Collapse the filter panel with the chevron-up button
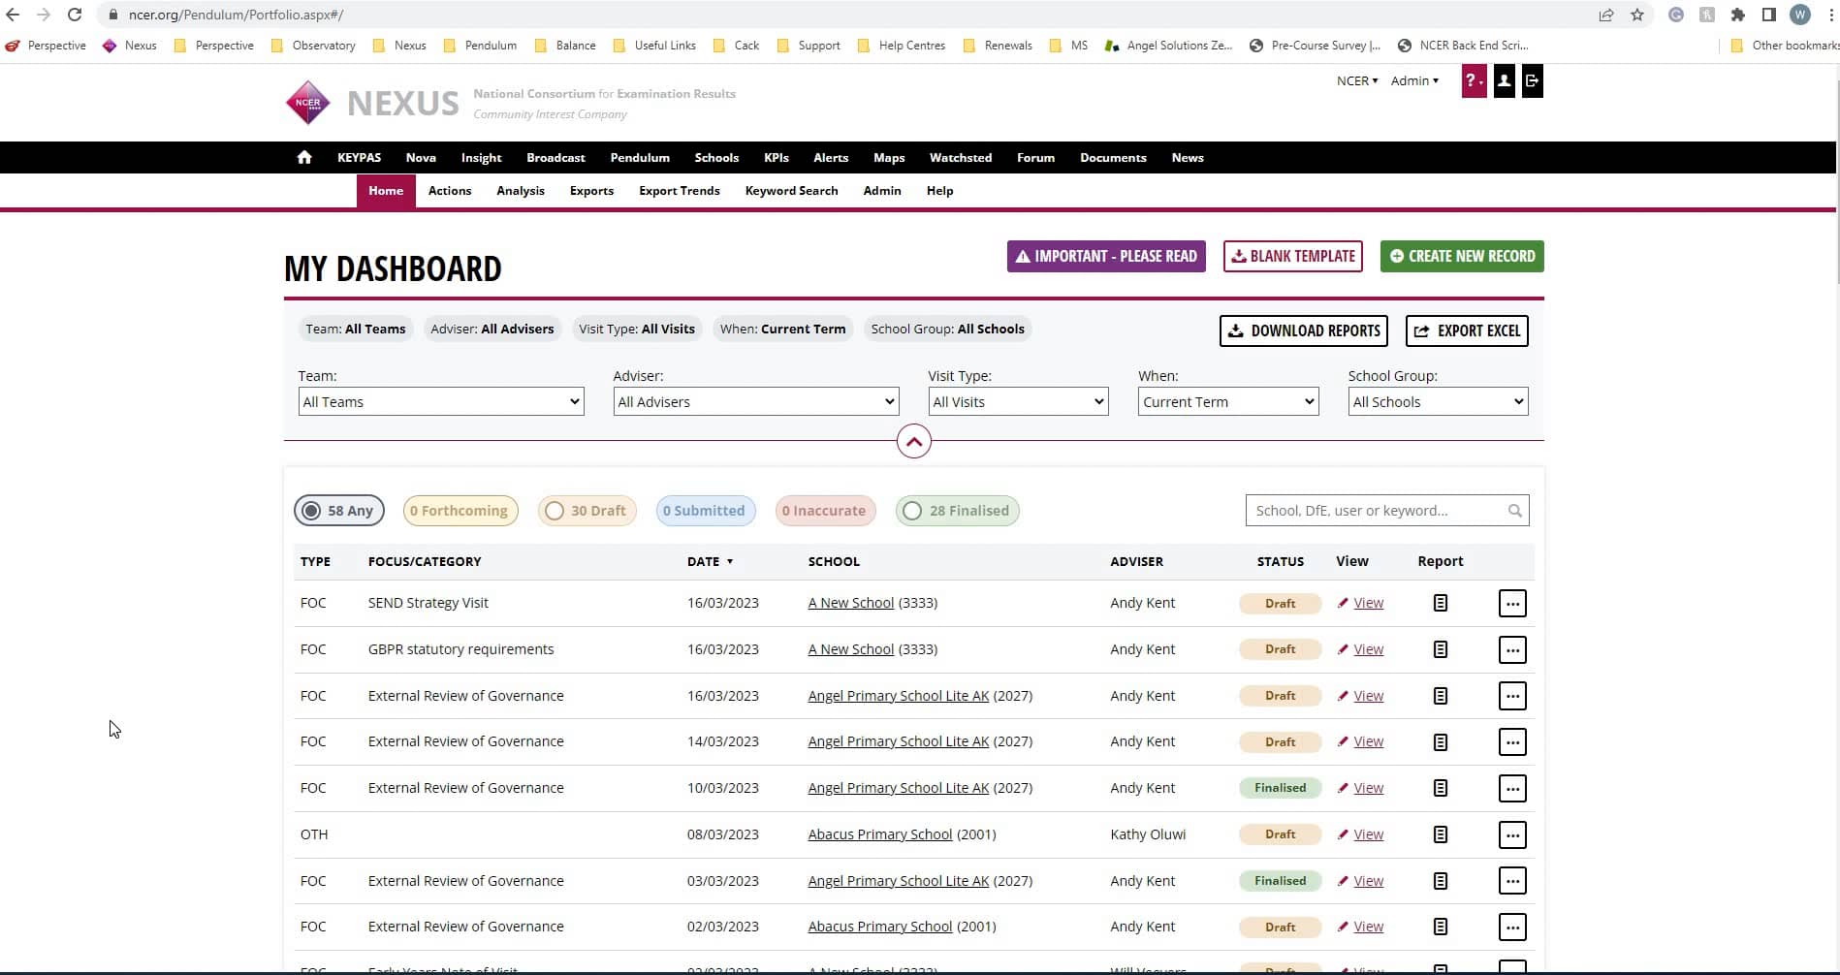This screenshot has width=1840, height=975. click(913, 442)
